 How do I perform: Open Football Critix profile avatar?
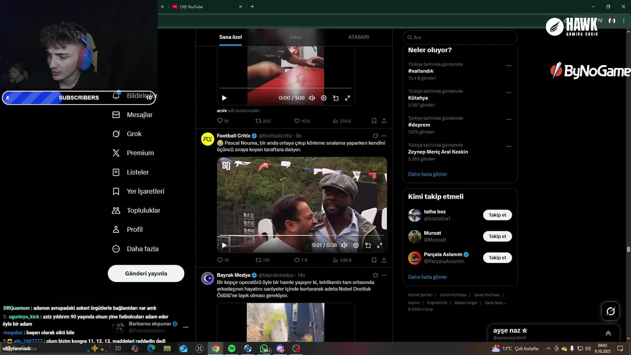[208, 139]
